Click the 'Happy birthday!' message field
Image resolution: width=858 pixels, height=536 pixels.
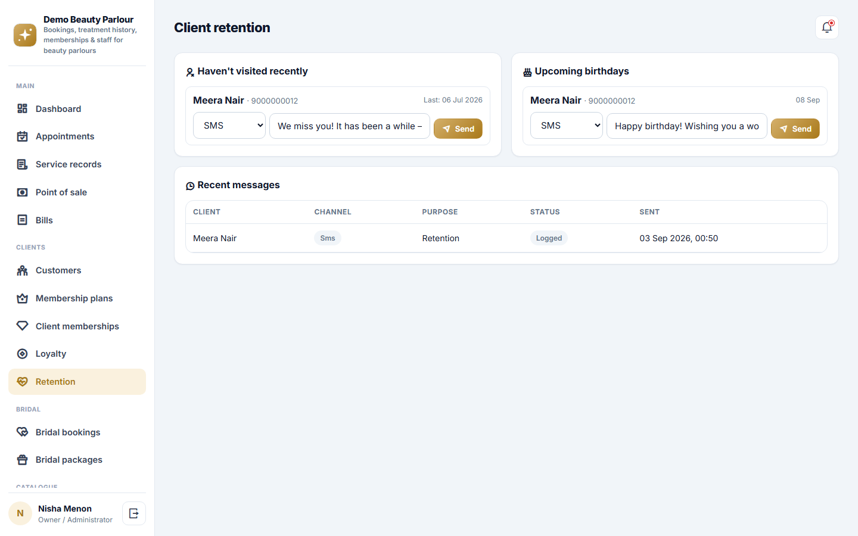[x=687, y=126]
